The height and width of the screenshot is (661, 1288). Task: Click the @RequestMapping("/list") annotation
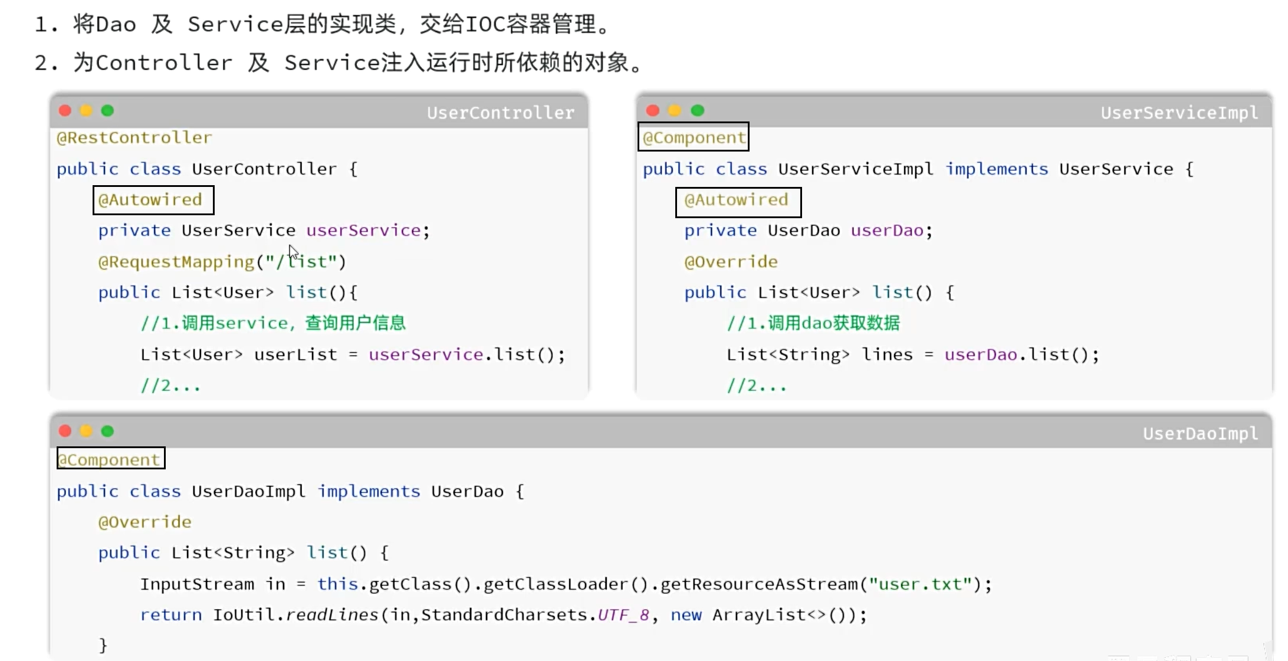222,261
